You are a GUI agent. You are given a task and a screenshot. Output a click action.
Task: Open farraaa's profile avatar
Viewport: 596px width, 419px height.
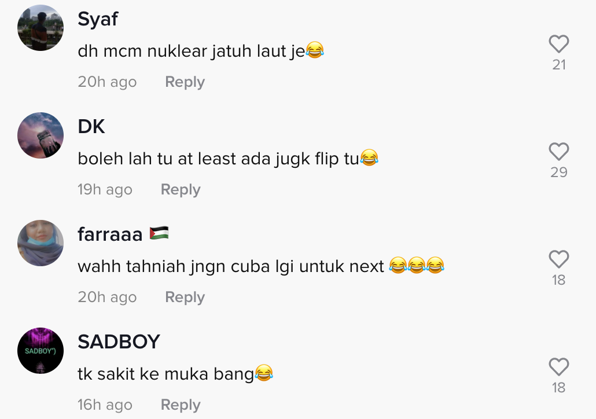point(41,243)
